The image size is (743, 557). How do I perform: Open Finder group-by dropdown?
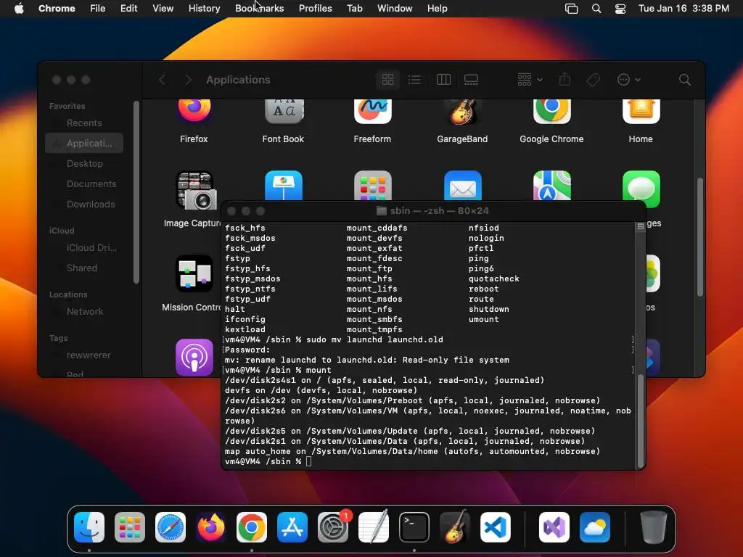[x=530, y=80]
